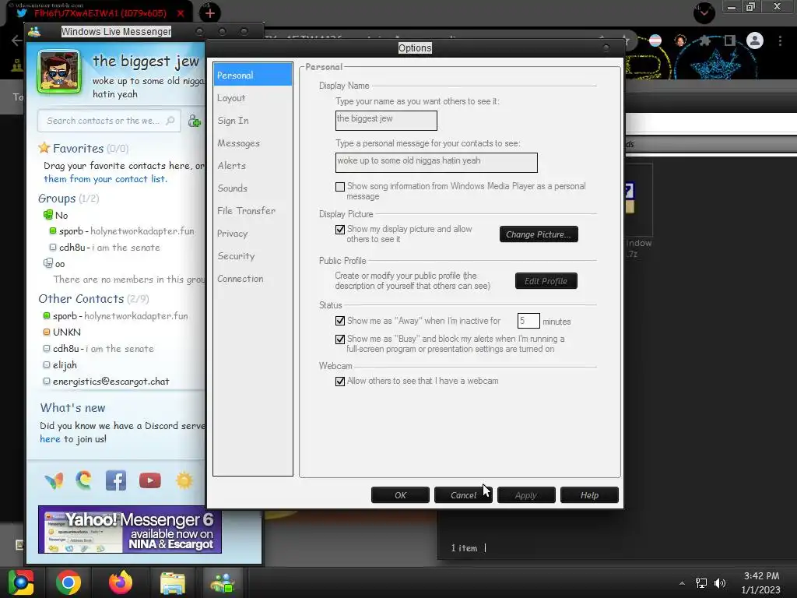Uncheck Show my display picture checkbox
The height and width of the screenshot is (598, 797).
tap(340, 230)
